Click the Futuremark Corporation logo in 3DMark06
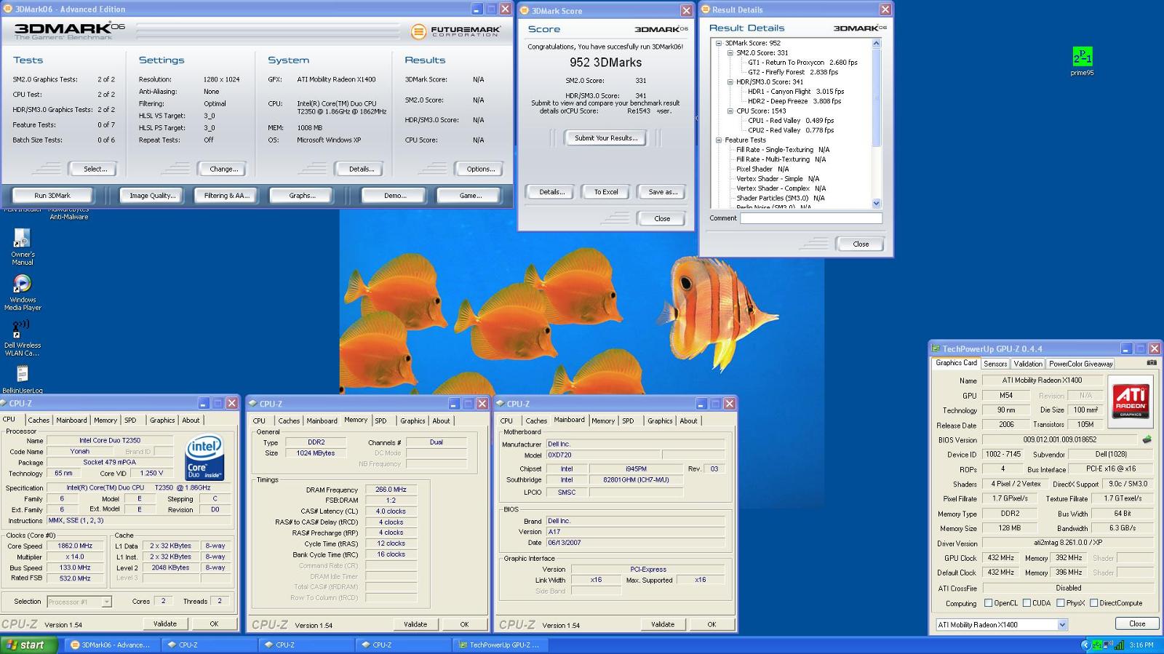The image size is (1164, 654). click(x=455, y=31)
